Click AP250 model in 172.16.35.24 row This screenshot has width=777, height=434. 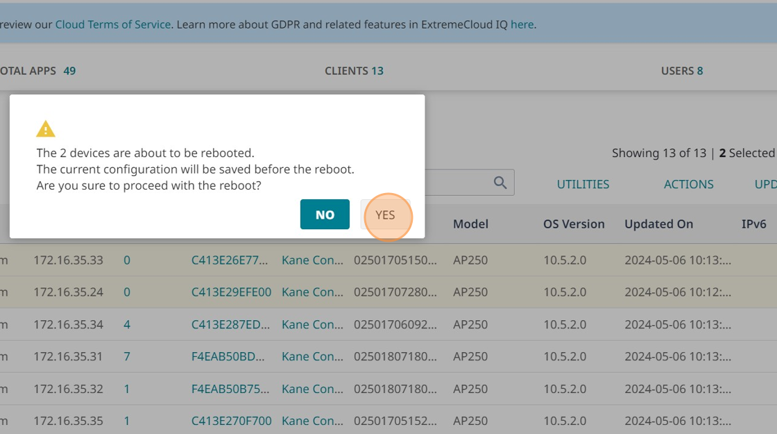470,292
